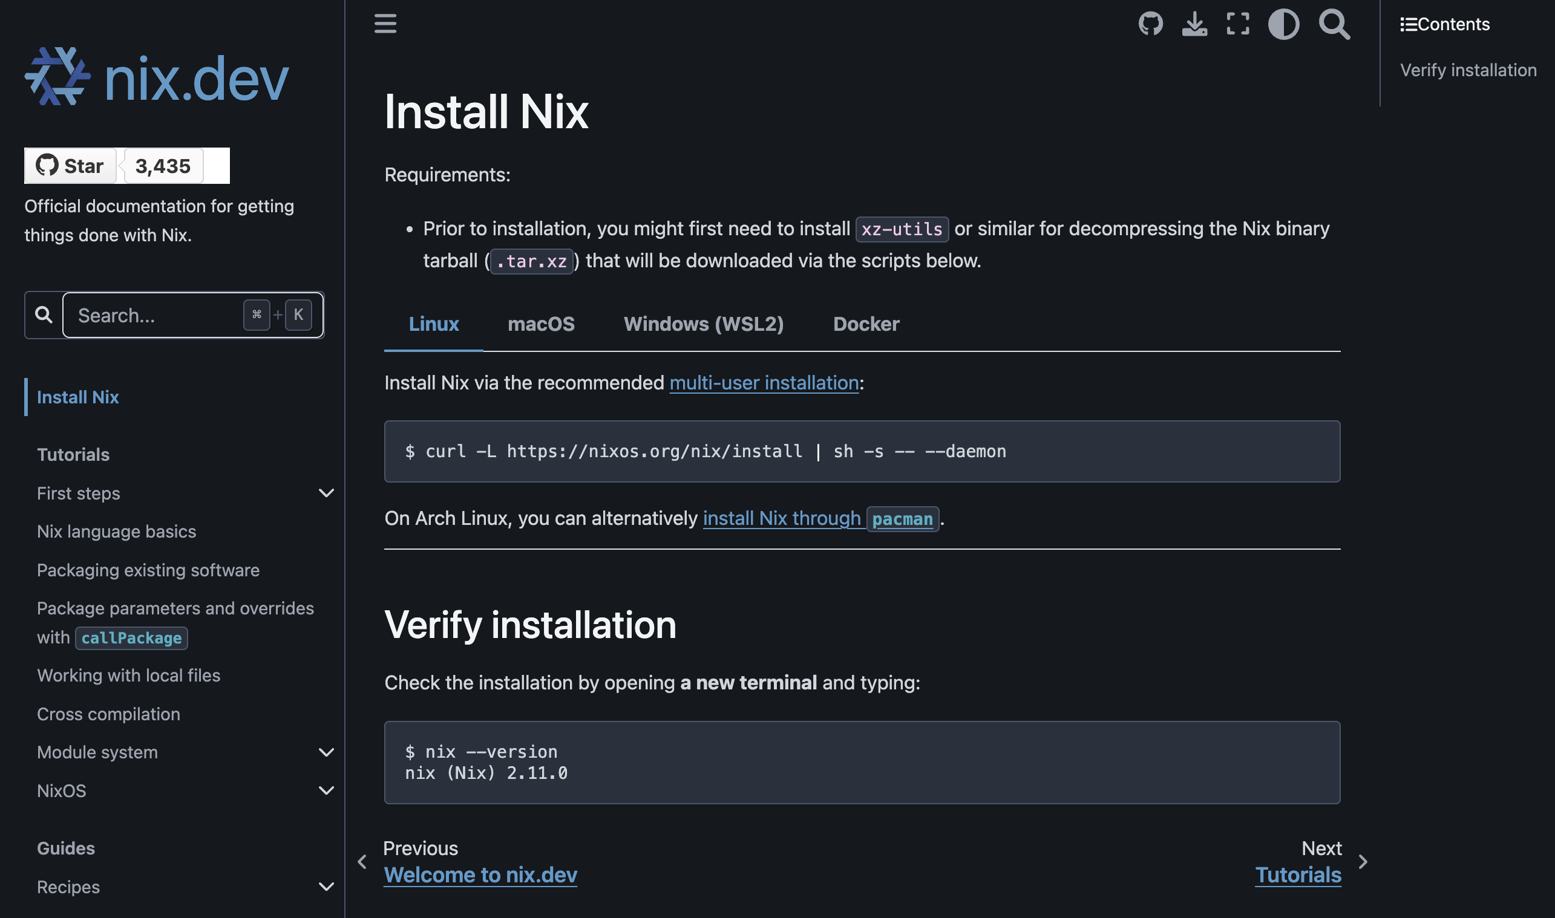Expand the Module system section
This screenshot has width=1555, height=918.
coord(326,752)
